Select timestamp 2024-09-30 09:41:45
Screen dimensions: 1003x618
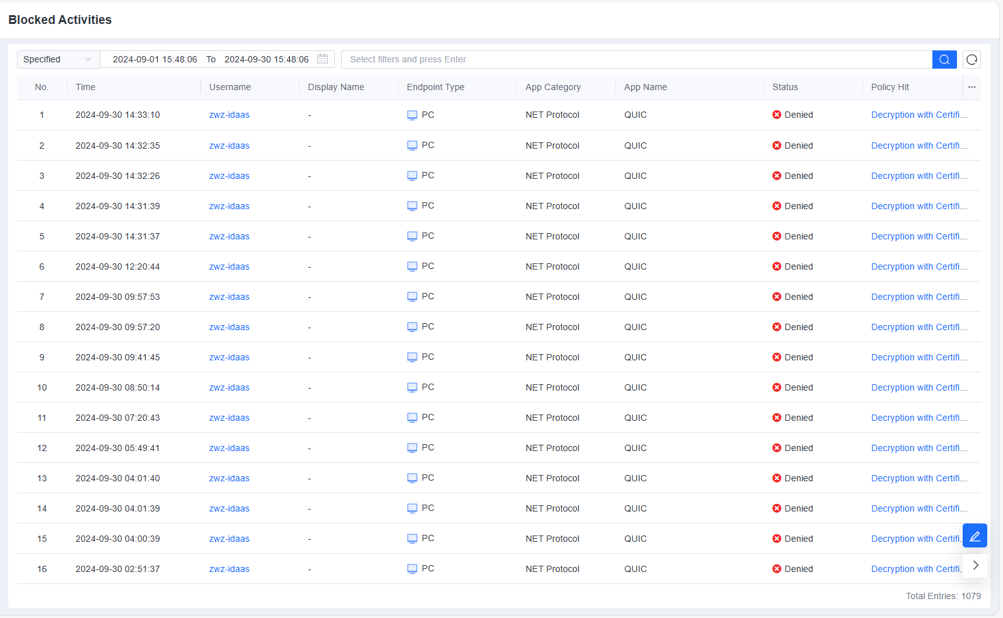tap(118, 357)
